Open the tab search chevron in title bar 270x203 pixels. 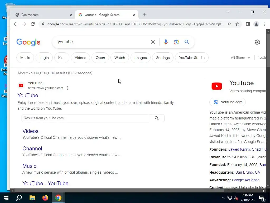[x=228, y=12]
